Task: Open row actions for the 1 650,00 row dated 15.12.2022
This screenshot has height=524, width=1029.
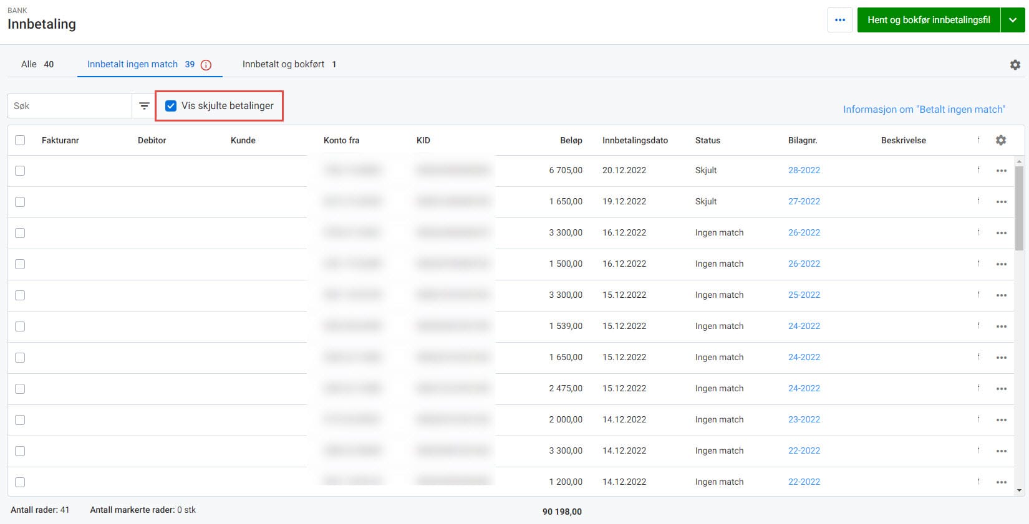Action: click(1002, 358)
